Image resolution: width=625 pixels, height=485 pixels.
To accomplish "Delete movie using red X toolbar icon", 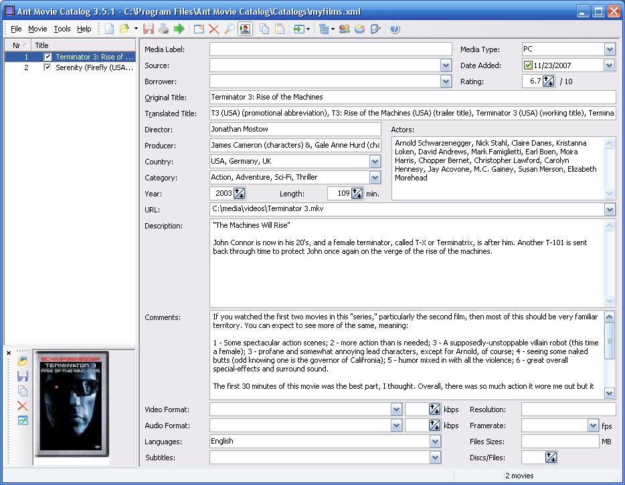I will (213, 29).
